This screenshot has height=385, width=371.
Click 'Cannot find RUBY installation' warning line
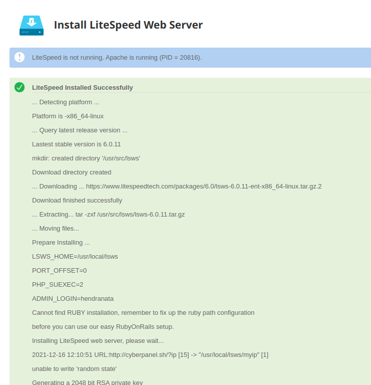point(143,313)
